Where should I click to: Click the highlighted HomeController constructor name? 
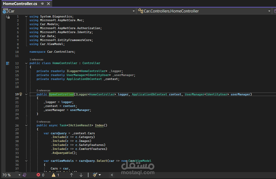click(61, 94)
